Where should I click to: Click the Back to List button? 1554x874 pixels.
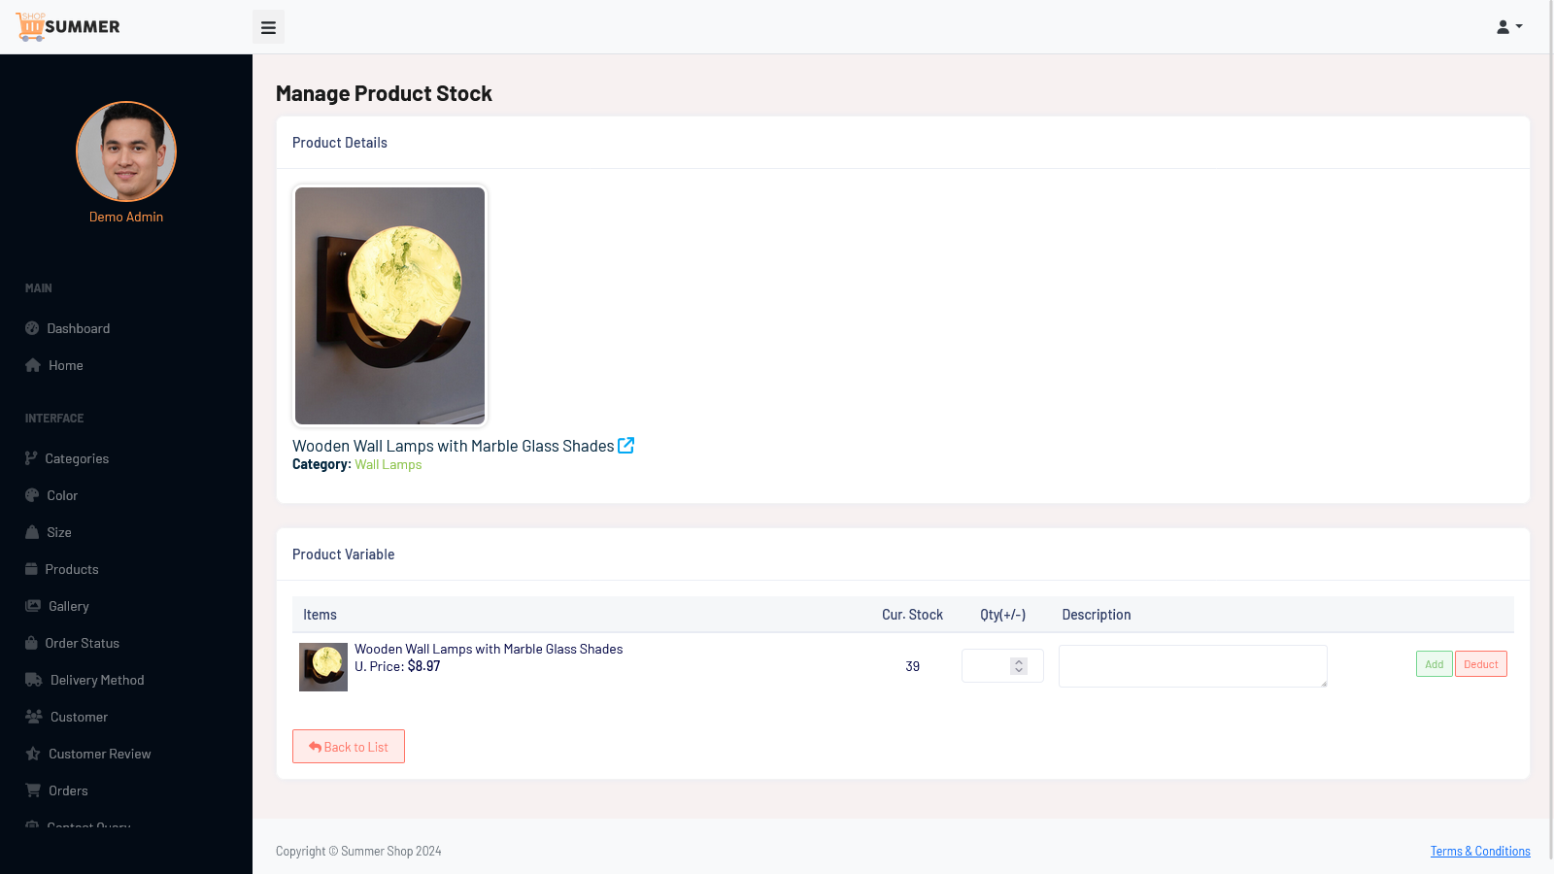point(349,747)
